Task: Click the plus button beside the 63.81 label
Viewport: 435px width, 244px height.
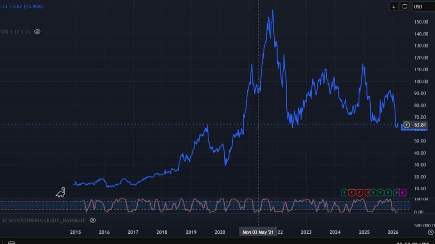Action: click(x=407, y=125)
